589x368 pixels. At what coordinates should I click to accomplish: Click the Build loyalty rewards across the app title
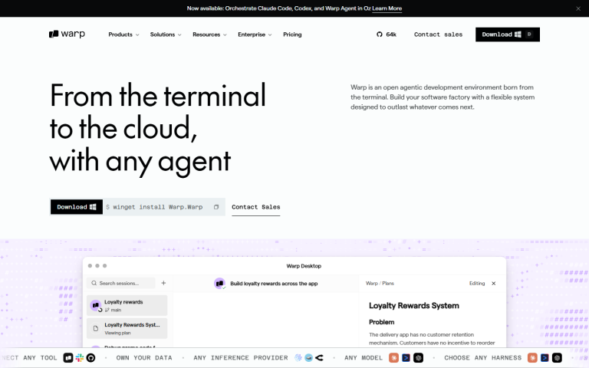point(274,284)
